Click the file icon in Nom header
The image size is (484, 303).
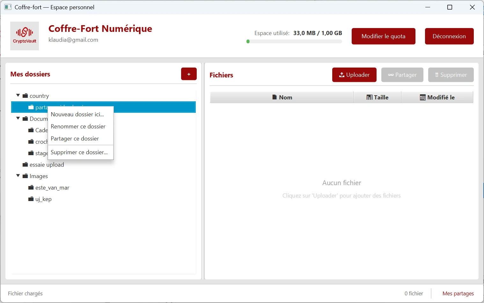point(274,97)
